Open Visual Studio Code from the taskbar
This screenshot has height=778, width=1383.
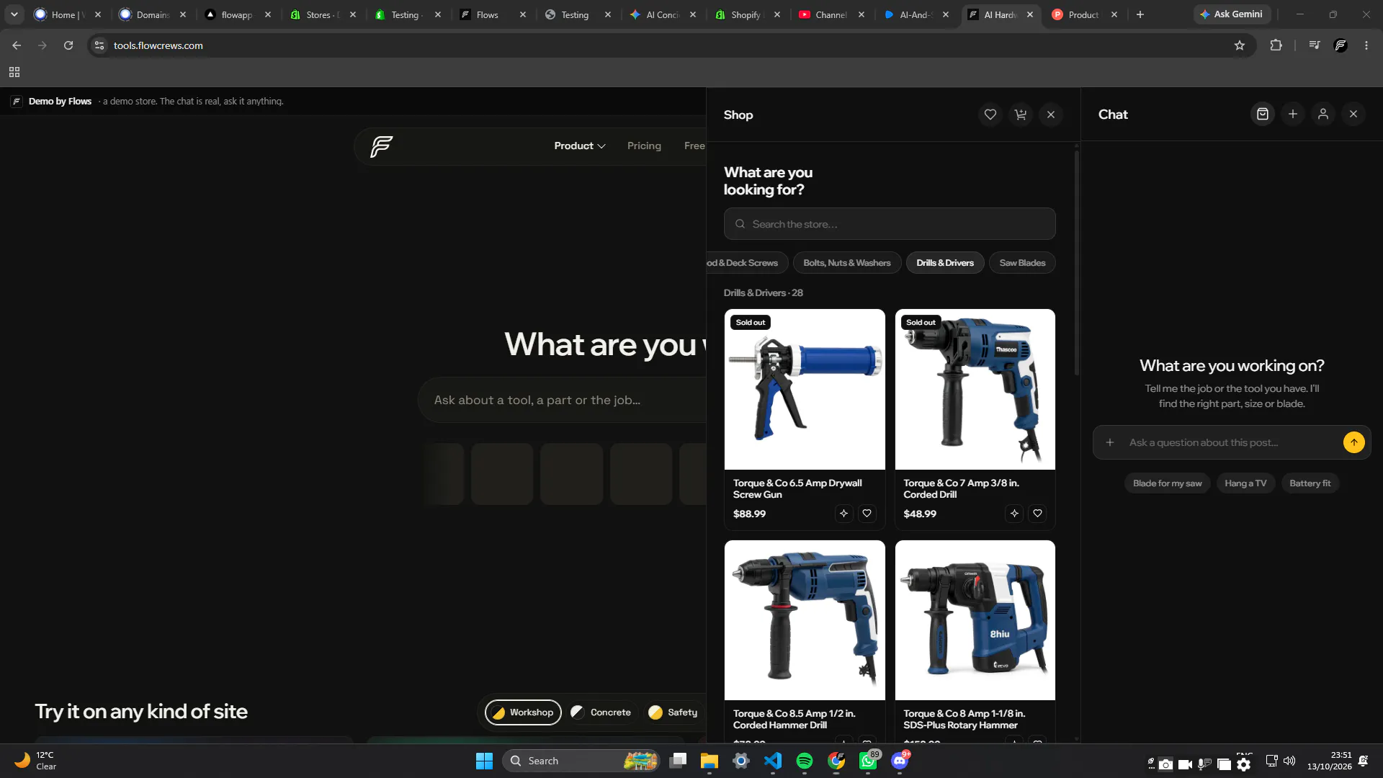pyautogui.click(x=773, y=761)
